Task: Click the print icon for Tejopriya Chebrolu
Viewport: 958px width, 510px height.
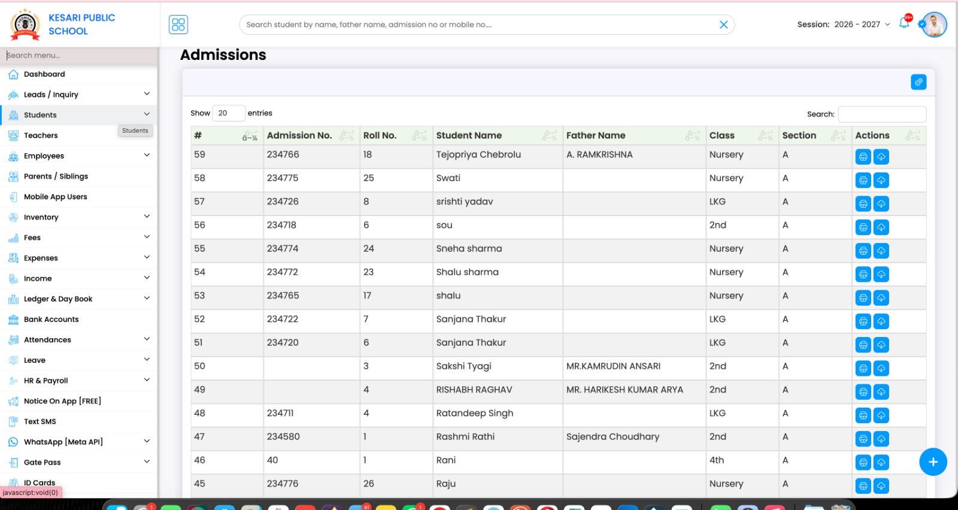Action: [863, 157]
